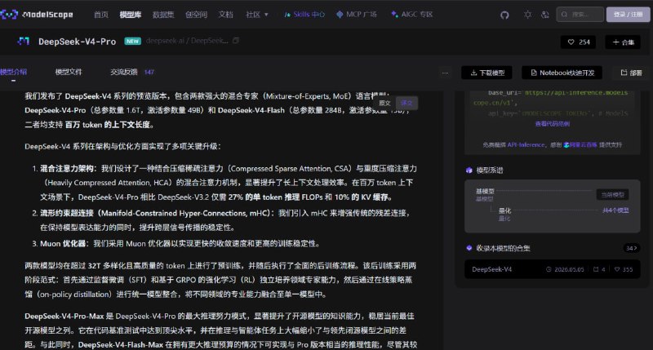This screenshot has width=653, height=350.
Task: Click the heart 355 on collection card
Action: coord(624,270)
